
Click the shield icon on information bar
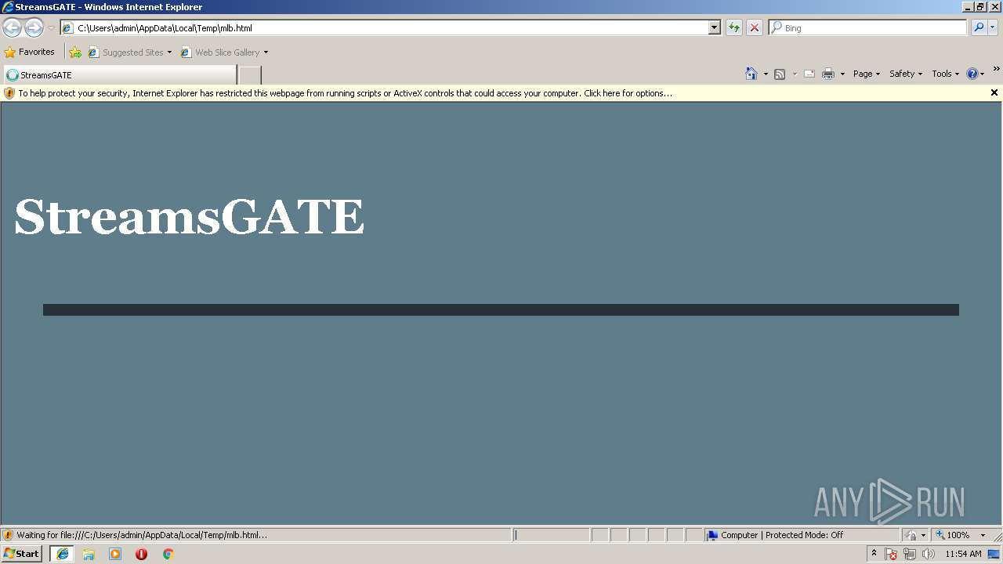click(9, 93)
